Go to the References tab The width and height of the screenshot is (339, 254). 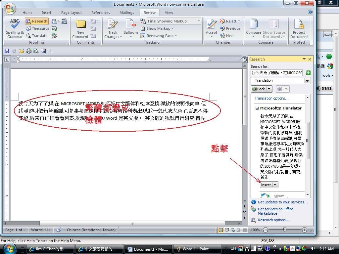[101, 13]
